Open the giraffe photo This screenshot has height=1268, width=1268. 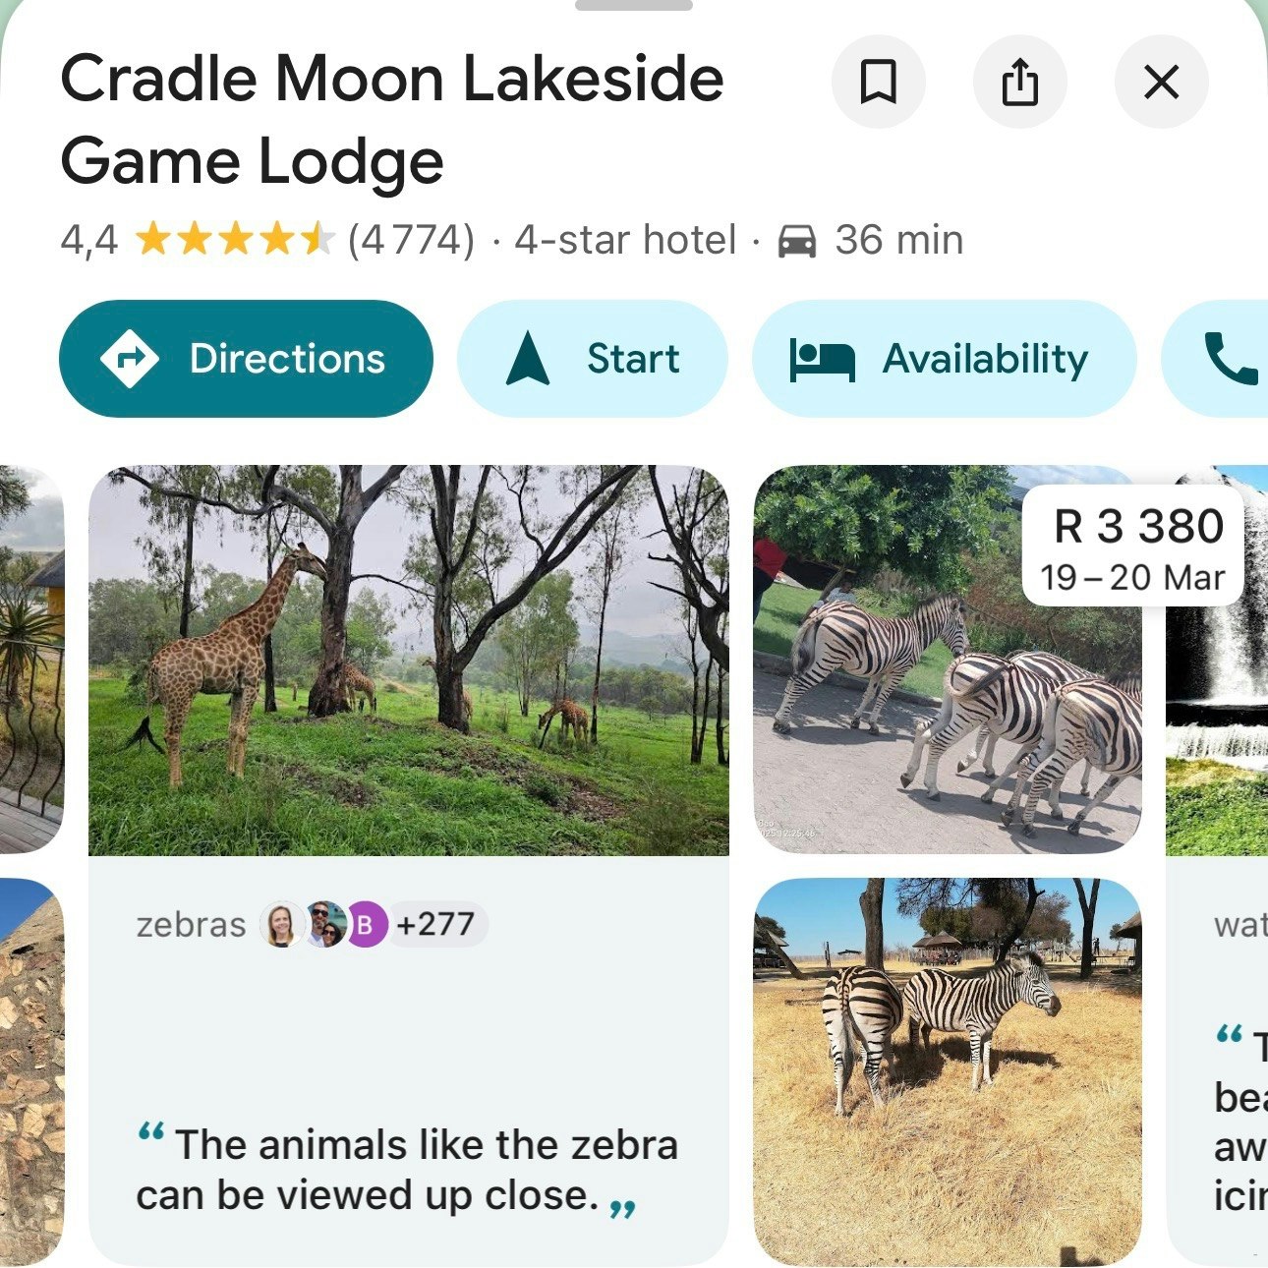(x=408, y=660)
